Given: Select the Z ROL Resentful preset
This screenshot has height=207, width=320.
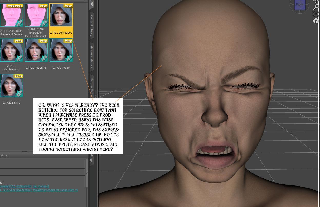Looking at the screenshot, I should (x=36, y=54).
